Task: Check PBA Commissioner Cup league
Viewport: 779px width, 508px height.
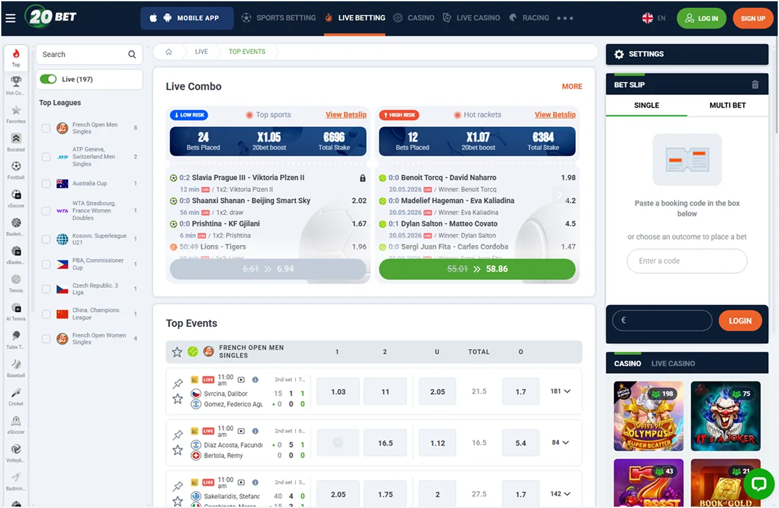Action: pyautogui.click(x=46, y=264)
